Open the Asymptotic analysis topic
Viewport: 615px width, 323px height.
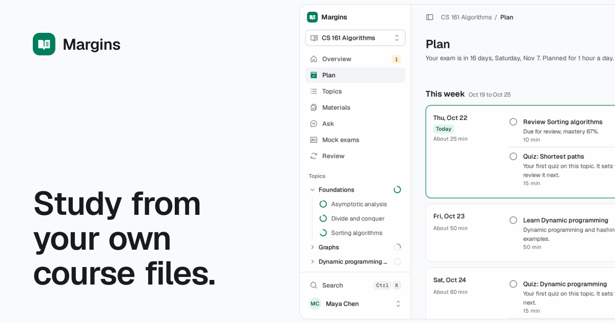pos(359,204)
